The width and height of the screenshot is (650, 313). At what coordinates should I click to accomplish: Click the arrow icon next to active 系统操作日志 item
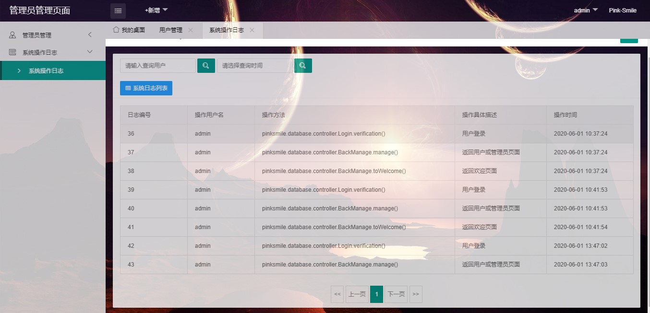[19, 70]
